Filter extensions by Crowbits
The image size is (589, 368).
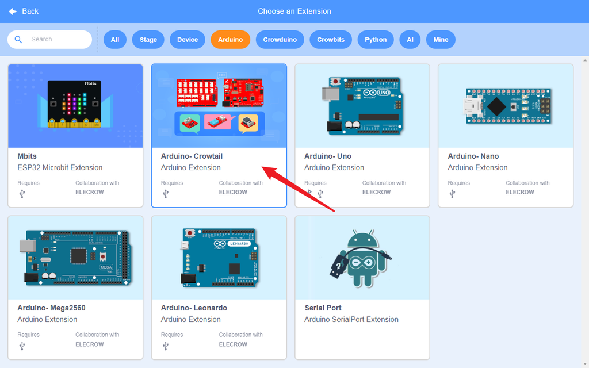tap(331, 40)
